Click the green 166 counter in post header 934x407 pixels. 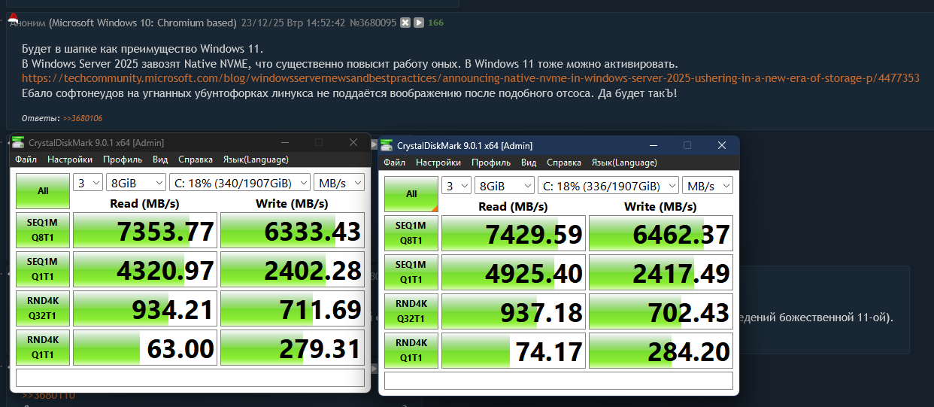[435, 23]
